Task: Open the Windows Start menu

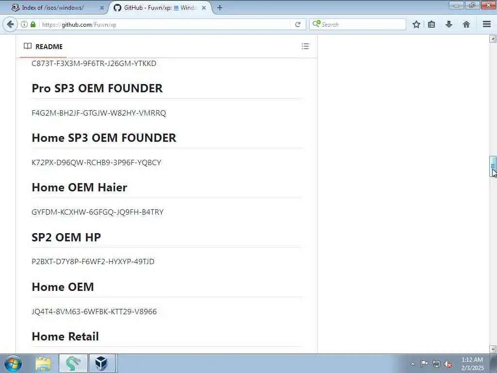Action: point(13,363)
